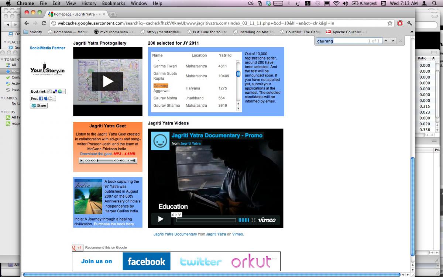Open the mxcl/homebrew bookmark
Screen dimensions: 443x277
pyautogui.click(x=114, y=32)
